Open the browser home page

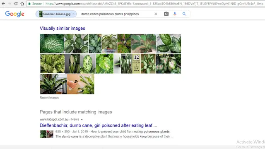22,4
